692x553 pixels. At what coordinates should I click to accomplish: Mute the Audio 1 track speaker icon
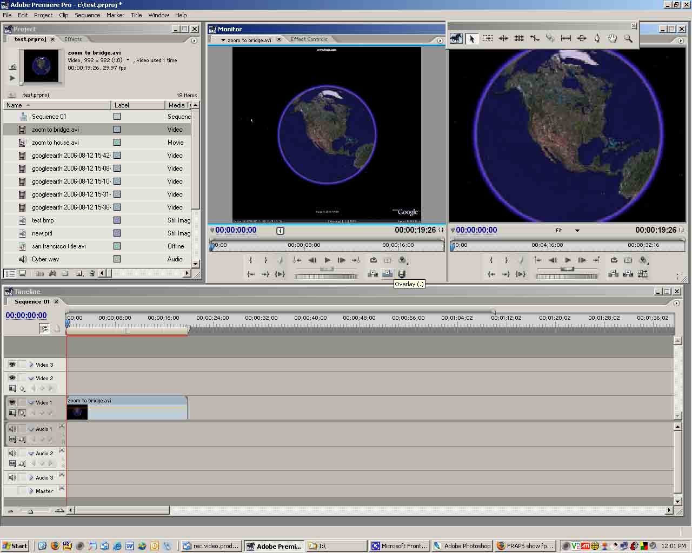click(12, 429)
